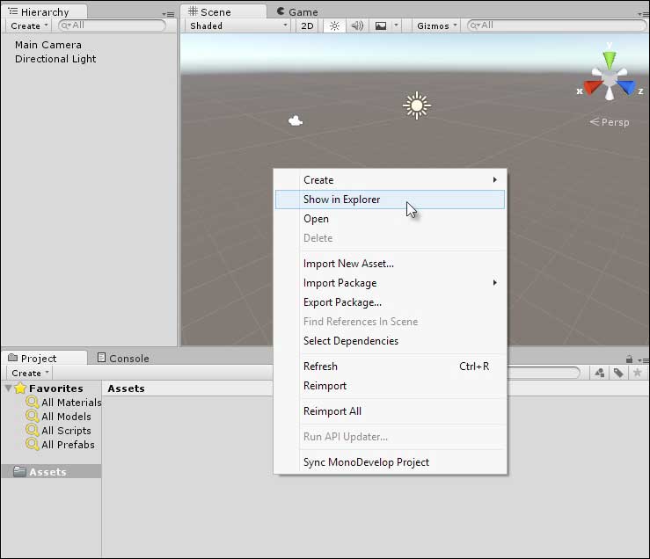Click the Hierarchy search field

point(114,25)
